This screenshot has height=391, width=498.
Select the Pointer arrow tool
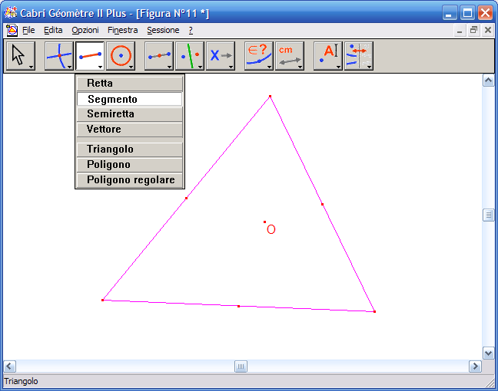21,56
